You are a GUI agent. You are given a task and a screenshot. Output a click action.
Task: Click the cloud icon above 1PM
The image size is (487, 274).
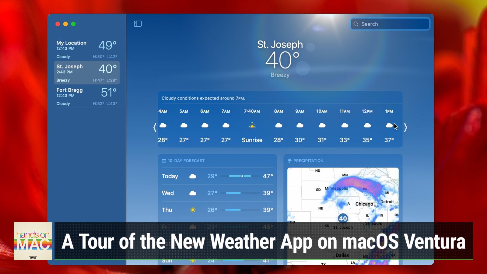(389, 125)
